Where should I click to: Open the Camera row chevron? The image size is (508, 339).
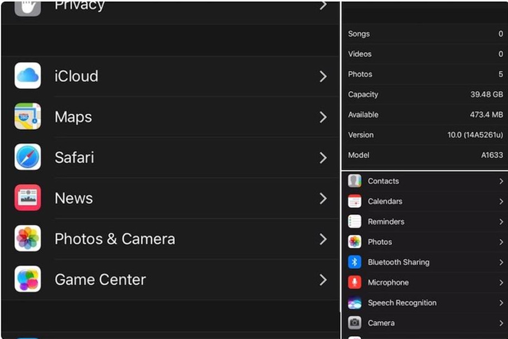click(501, 323)
